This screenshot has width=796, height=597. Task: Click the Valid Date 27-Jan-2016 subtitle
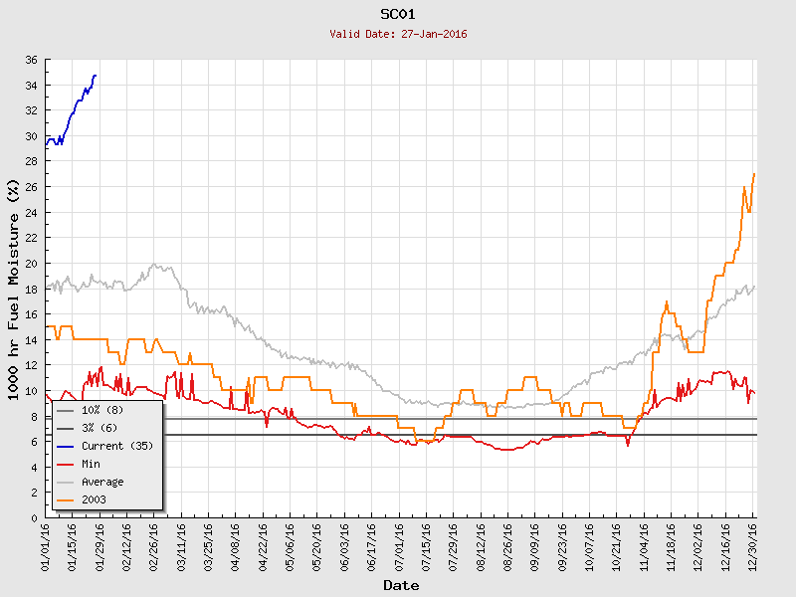[398, 34]
